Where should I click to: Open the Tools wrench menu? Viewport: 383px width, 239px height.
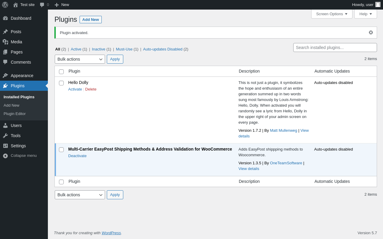[x=16, y=136]
